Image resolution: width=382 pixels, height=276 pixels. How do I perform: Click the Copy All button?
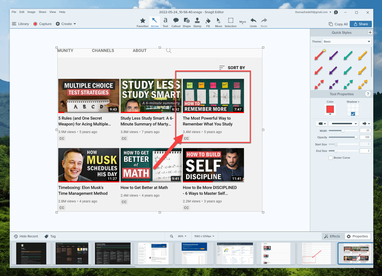[338, 24]
